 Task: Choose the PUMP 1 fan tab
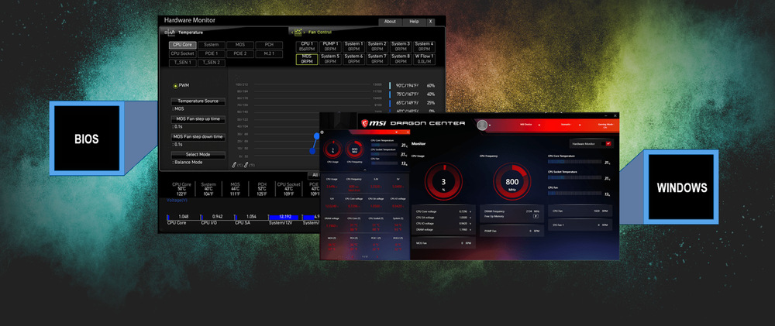(x=330, y=46)
